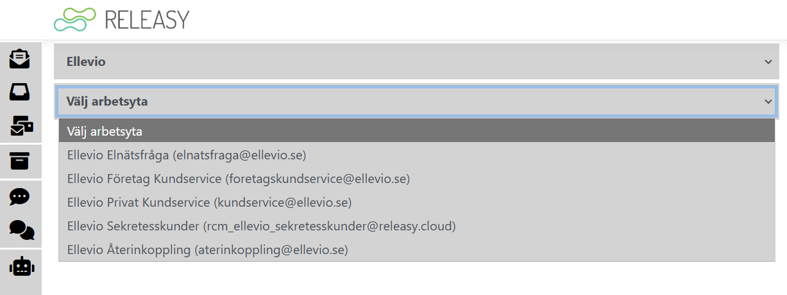Pick Ellevio Privat Kundservice workspace
Image resolution: width=787 pixels, height=295 pixels.
pos(209,202)
